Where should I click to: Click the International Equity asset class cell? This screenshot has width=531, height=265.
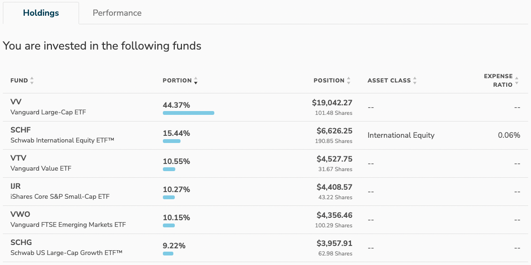coord(401,135)
